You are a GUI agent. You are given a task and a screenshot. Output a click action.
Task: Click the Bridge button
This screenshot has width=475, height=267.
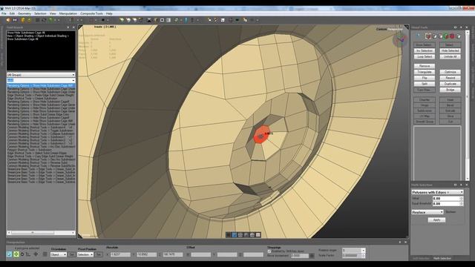point(451,90)
